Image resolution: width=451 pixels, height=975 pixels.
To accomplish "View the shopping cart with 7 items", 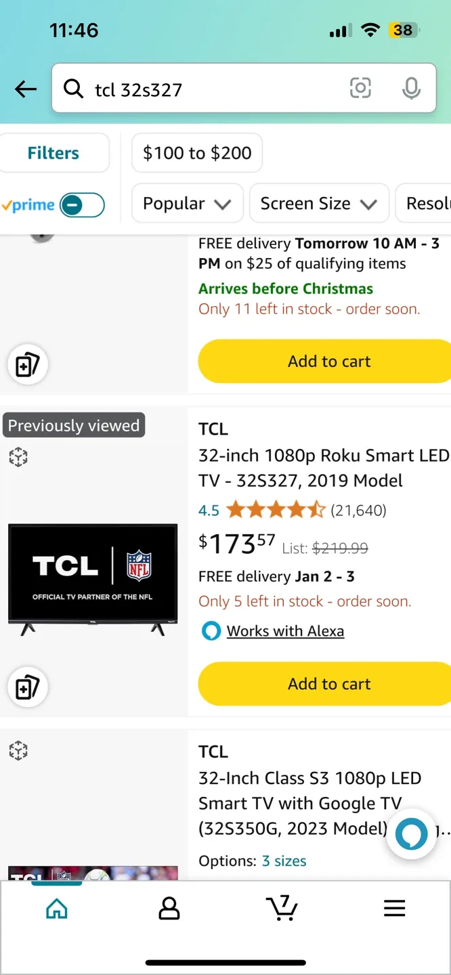I will [282, 909].
